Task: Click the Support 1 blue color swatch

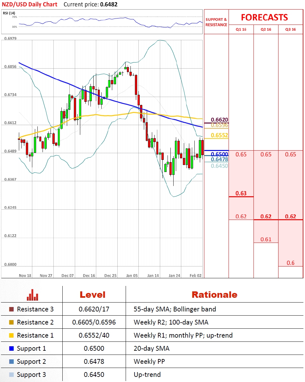Action: click(11, 348)
